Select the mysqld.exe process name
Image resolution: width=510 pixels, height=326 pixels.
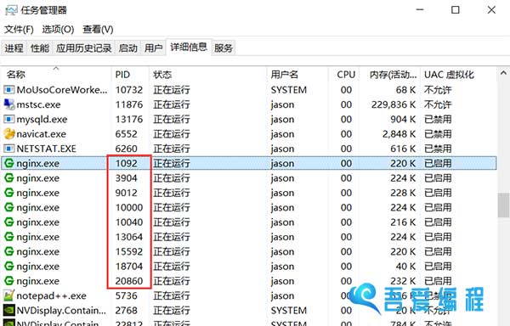click(x=42, y=120)
